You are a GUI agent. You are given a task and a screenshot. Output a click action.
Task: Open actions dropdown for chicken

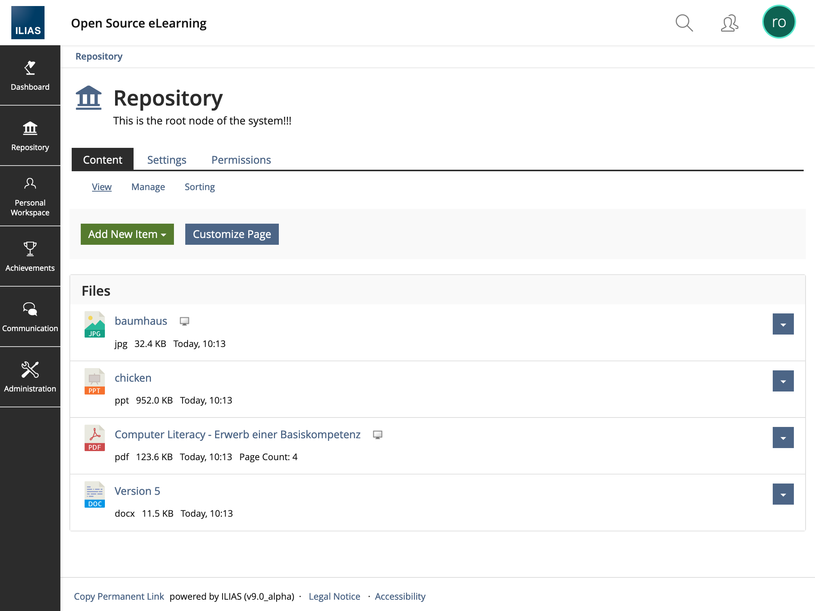coord(783,381)
